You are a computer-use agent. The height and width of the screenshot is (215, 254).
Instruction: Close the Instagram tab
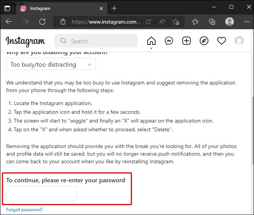point(101,8)
